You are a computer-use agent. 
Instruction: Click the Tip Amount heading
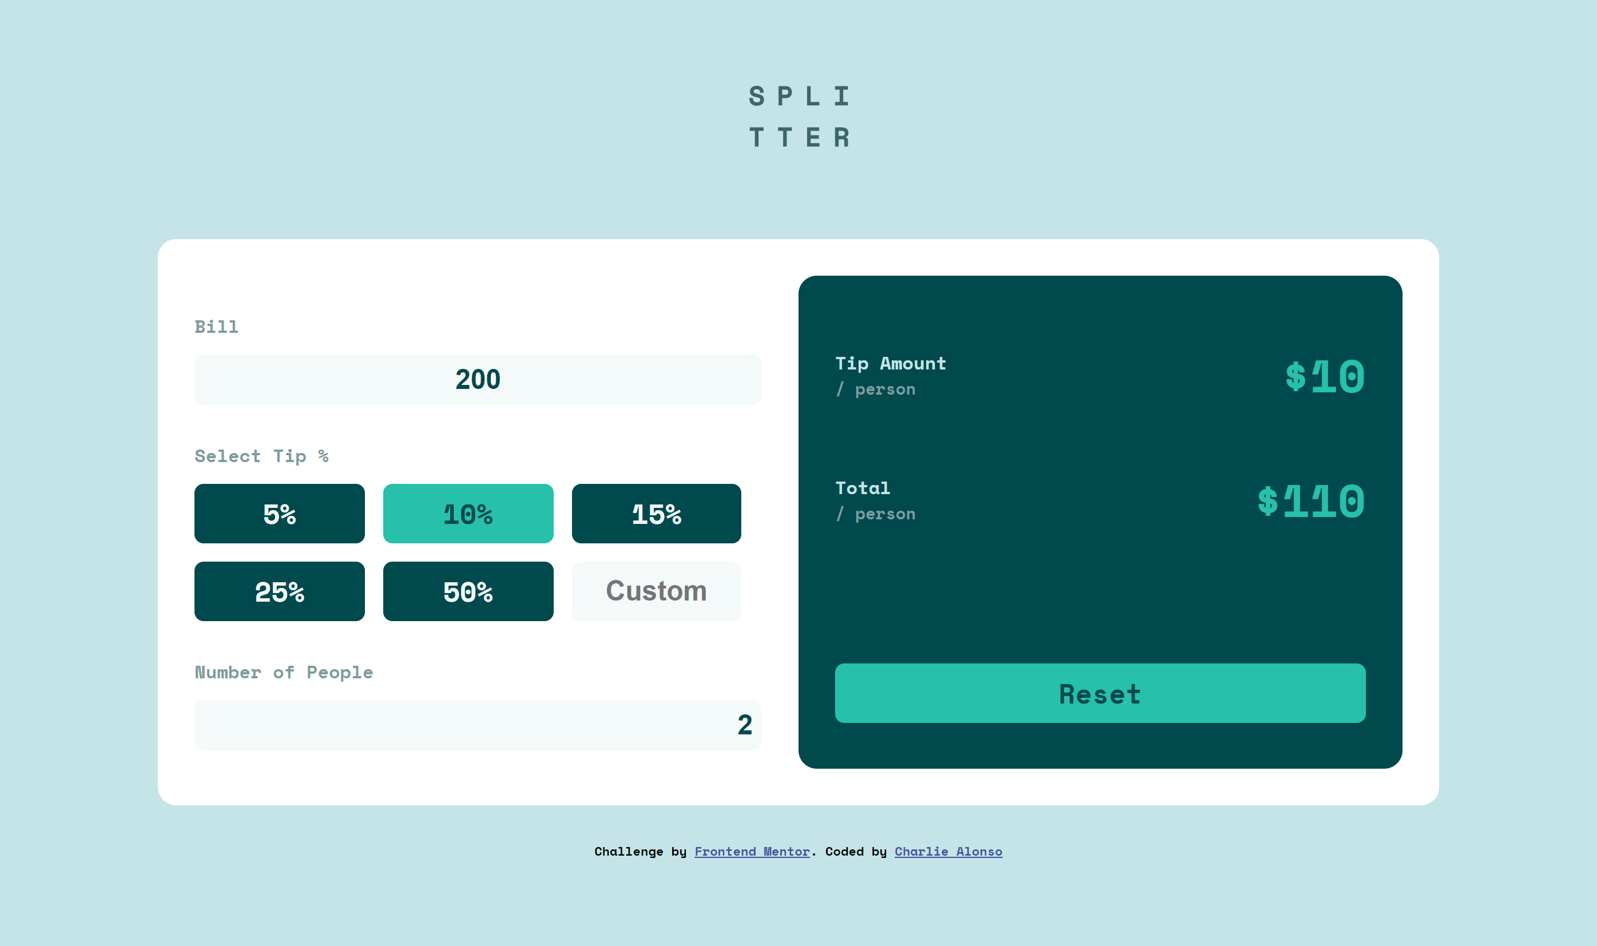pos(891,363)
